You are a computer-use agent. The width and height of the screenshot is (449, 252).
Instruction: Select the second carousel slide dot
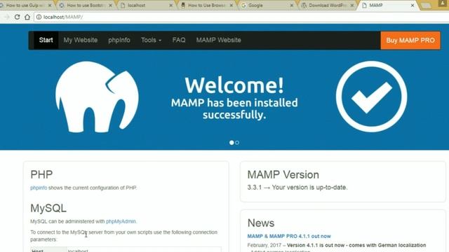click(237, 143)
